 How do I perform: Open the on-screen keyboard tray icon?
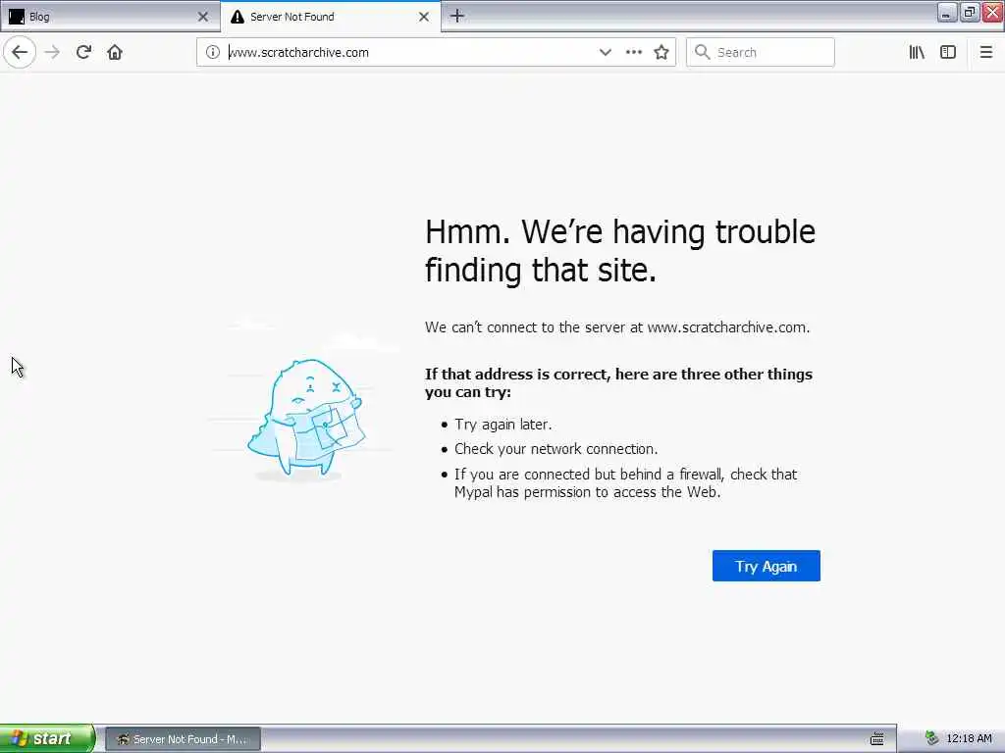pos(876,739)
